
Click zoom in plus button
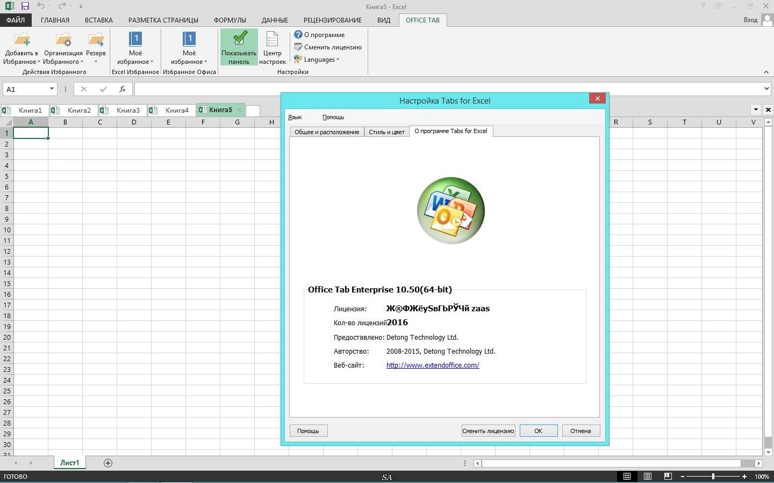744,476
